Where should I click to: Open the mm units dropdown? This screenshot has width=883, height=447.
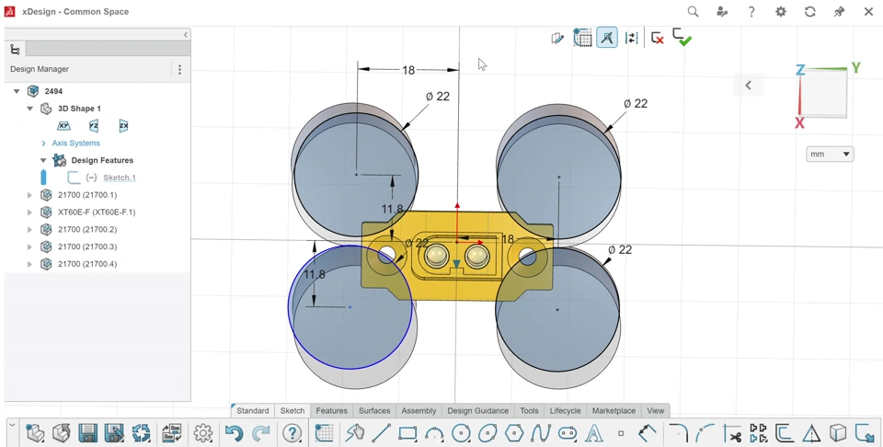830,154
